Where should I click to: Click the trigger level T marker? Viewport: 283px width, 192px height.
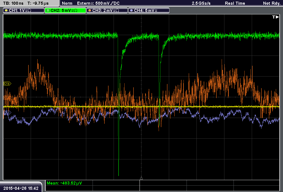coord(276,17)
